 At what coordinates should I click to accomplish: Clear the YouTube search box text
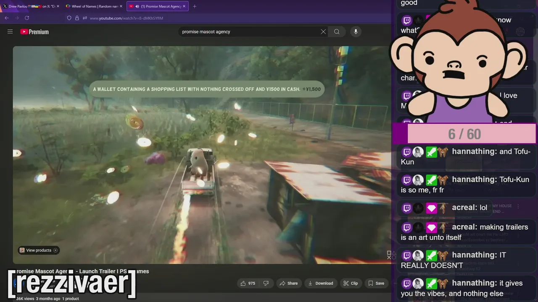(323, 31)
